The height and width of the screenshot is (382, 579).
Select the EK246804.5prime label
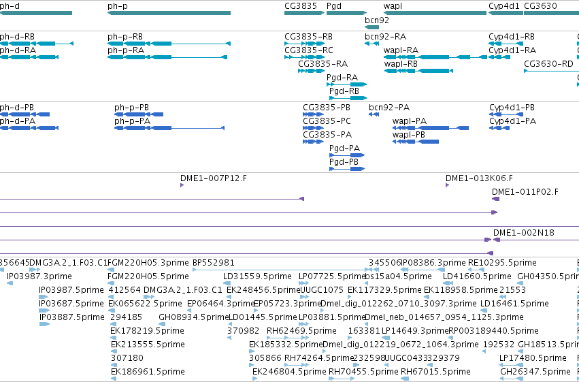click(x=289, y=372)
